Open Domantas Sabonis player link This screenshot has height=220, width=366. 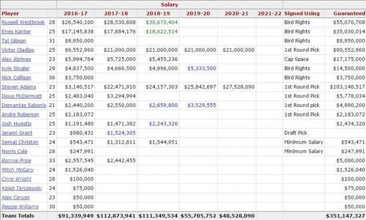click(x=24, y=105)
